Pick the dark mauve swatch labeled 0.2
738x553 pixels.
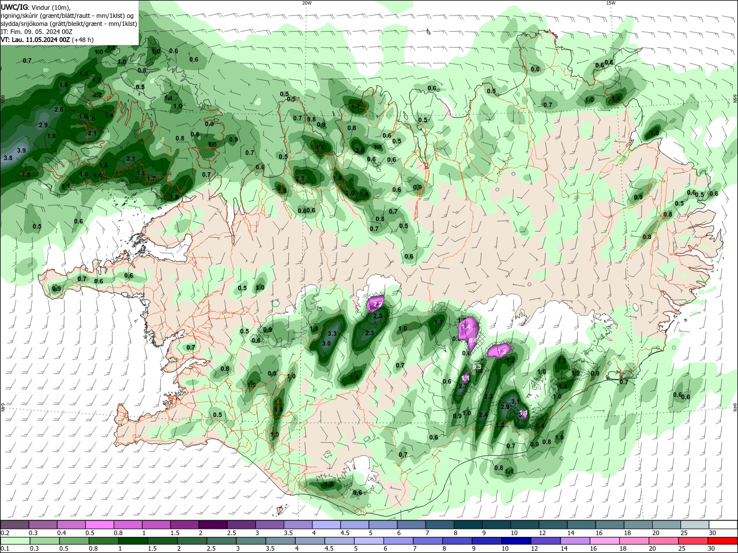click(14, 524)
